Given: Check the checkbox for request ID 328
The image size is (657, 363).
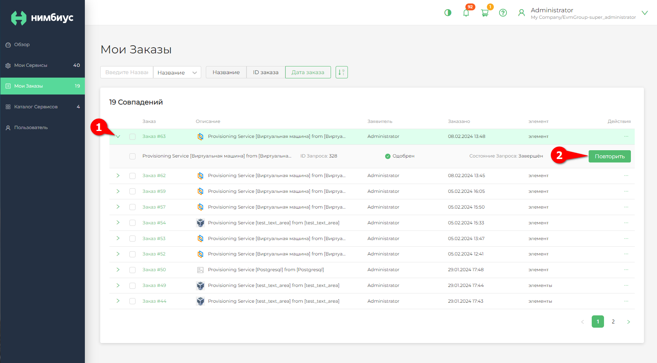Looking at the screenshot, I should tap(132, 156).
